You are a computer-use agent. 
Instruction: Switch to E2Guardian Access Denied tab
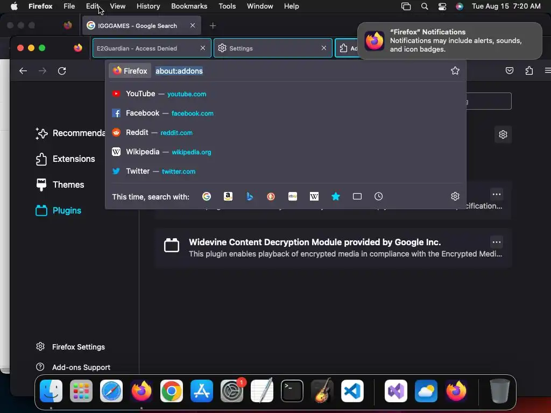(152, 48)
